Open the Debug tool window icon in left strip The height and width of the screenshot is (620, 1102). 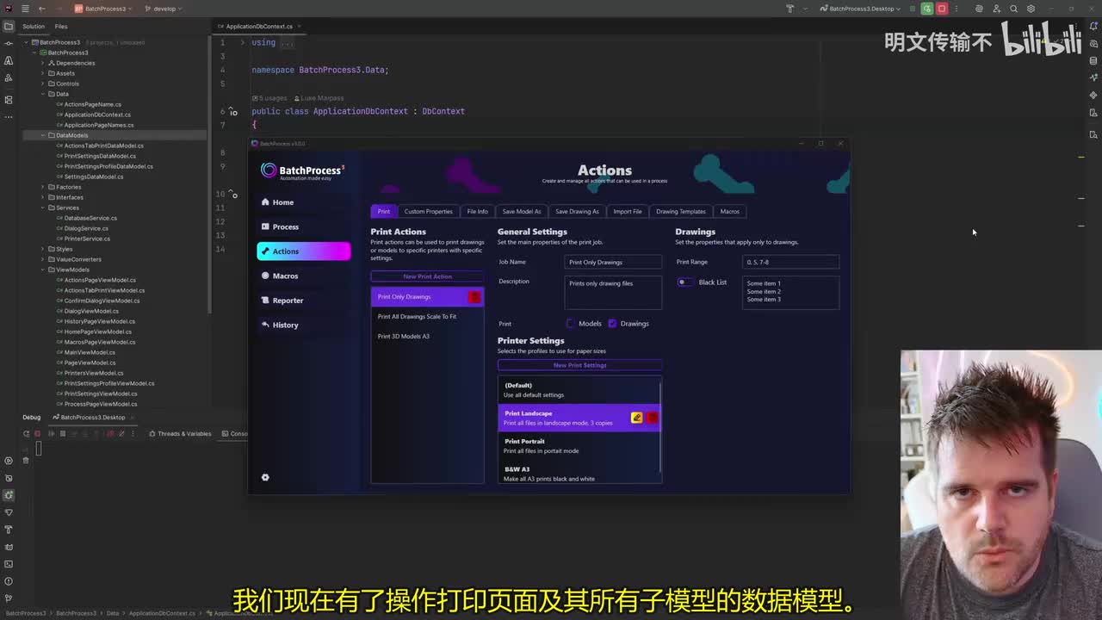[9, 495]
